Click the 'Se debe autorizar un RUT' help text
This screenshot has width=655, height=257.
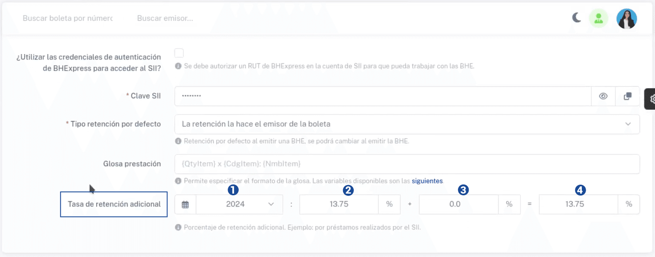[x=329, y=66]
